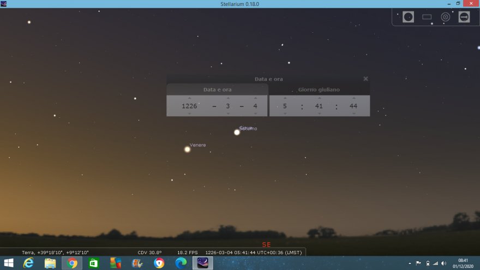Screen dimensions: 480x270
Task: Decrease the day value arrow
Action: pos(255,113)
